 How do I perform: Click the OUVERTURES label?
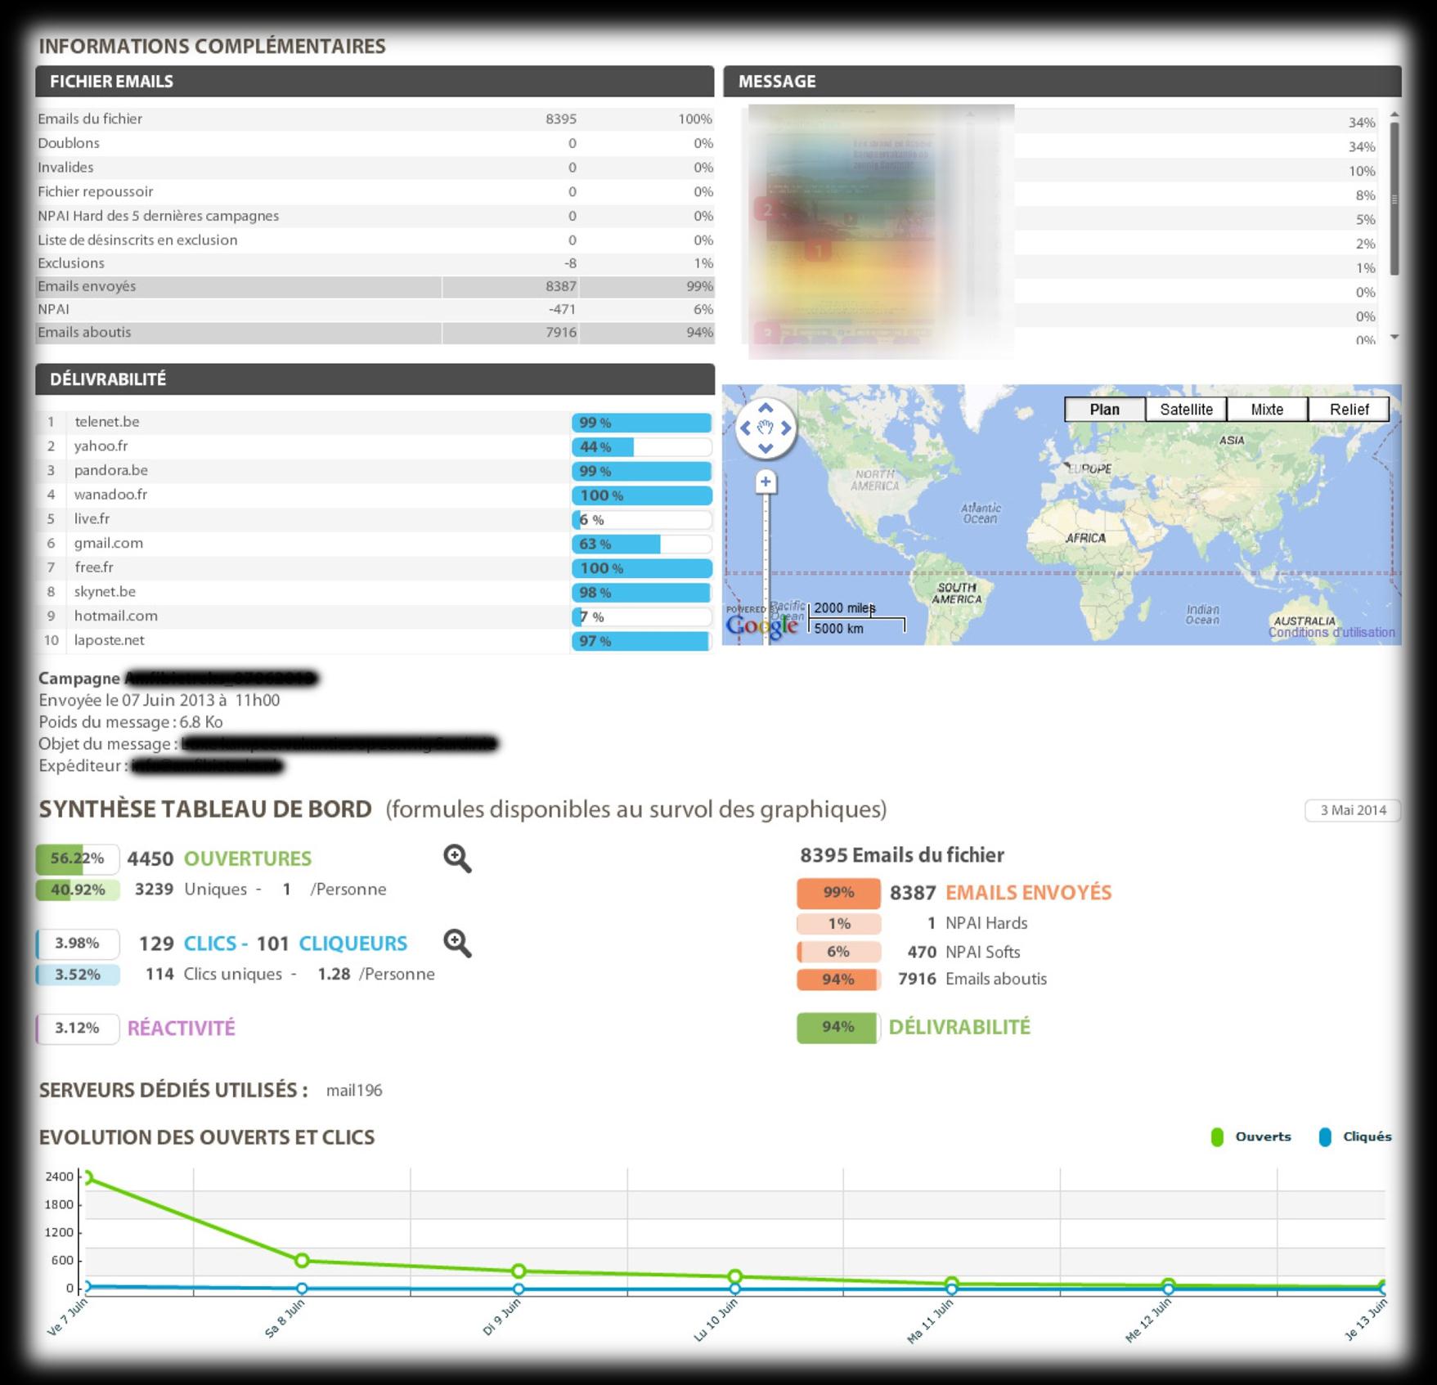click(248, 858)
